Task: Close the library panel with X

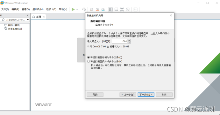Action: point(28,16)
